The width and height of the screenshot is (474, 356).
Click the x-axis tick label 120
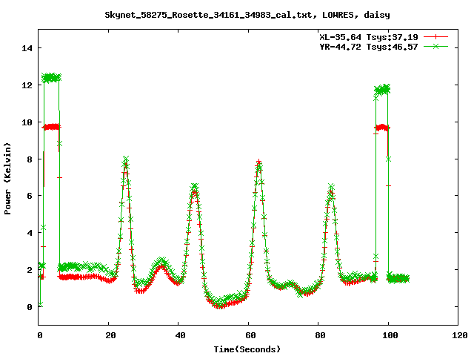pos(460,335)
